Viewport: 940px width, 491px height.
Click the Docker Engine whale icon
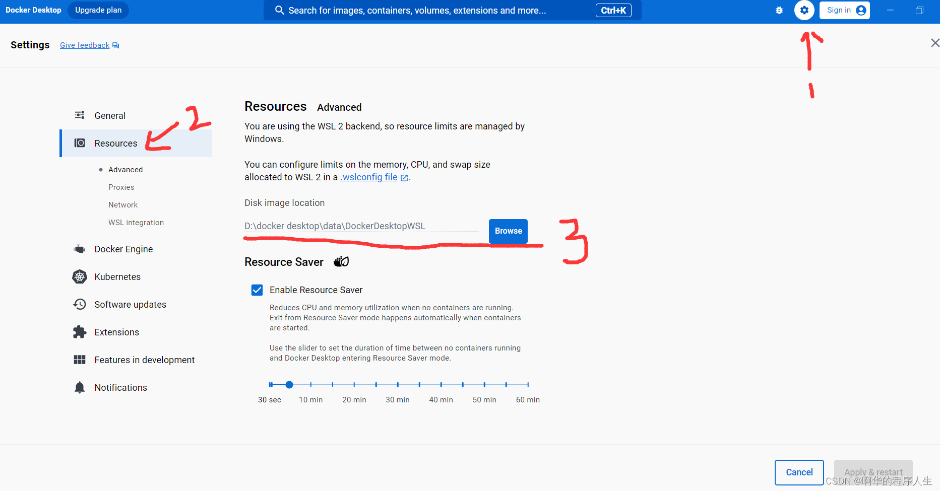coord(80,249)
